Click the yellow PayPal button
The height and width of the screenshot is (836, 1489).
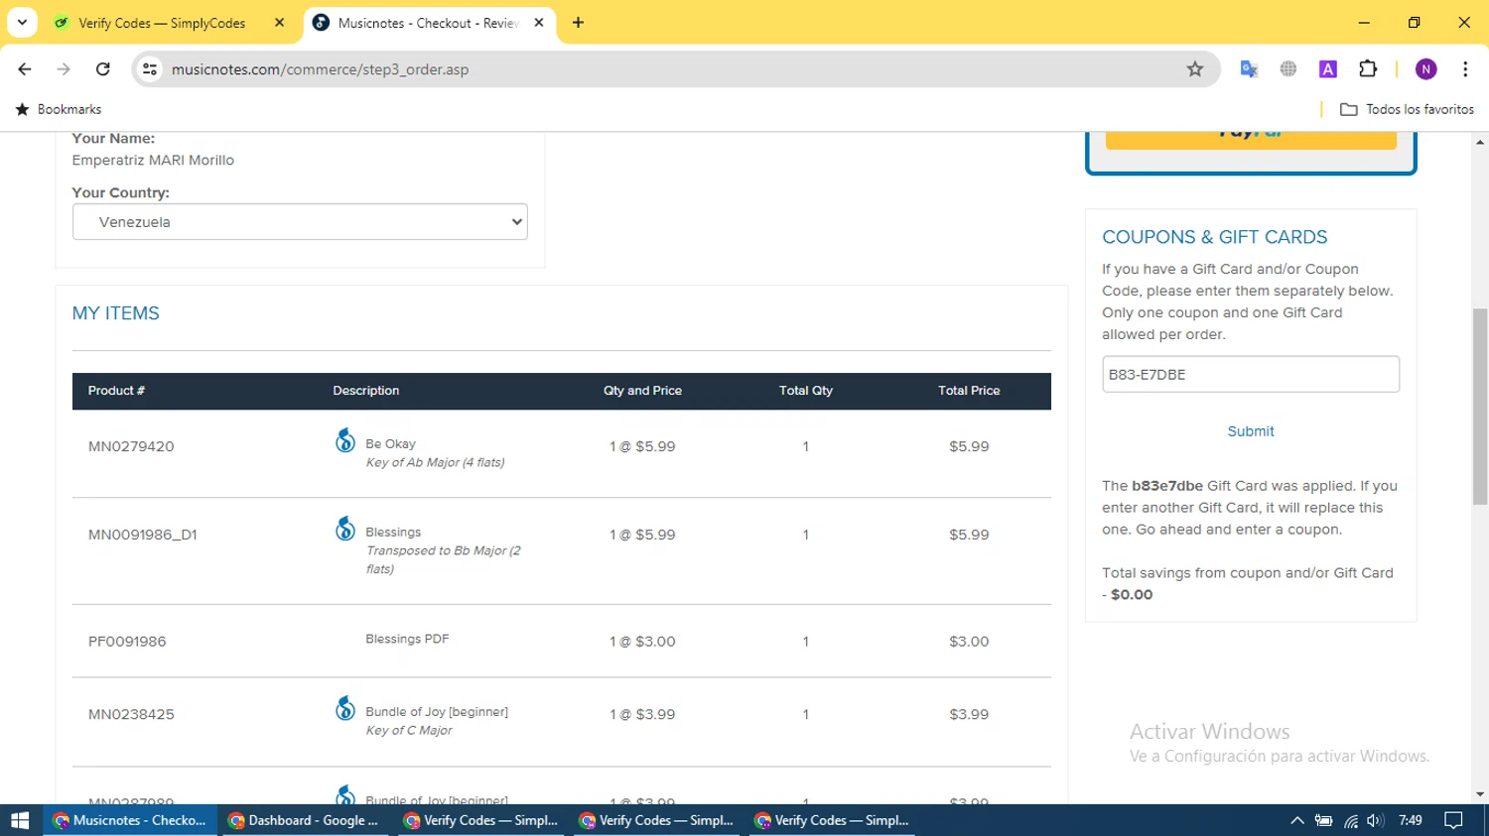coord(1250,139)
